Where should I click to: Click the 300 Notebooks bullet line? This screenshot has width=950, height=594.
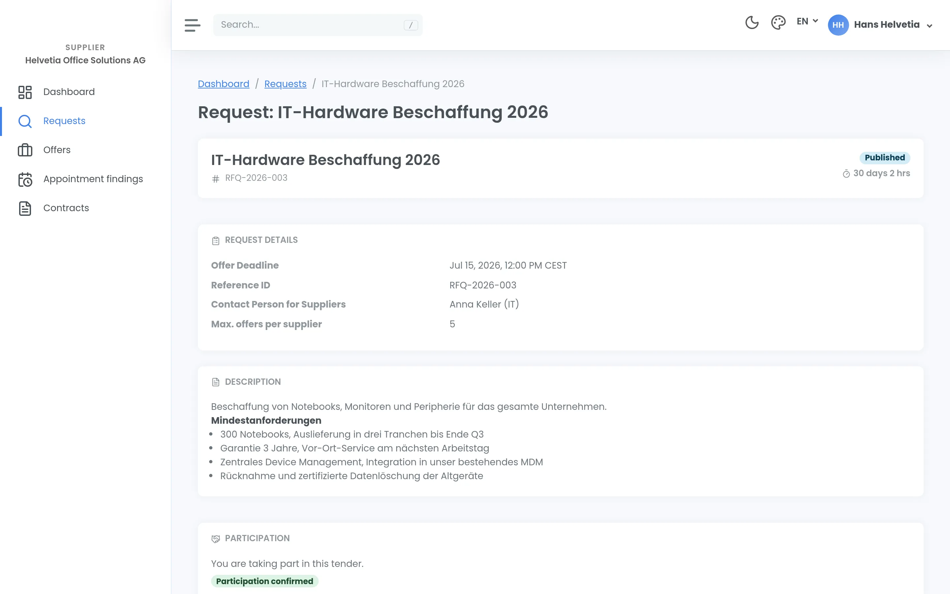click(x=352, y=435)
